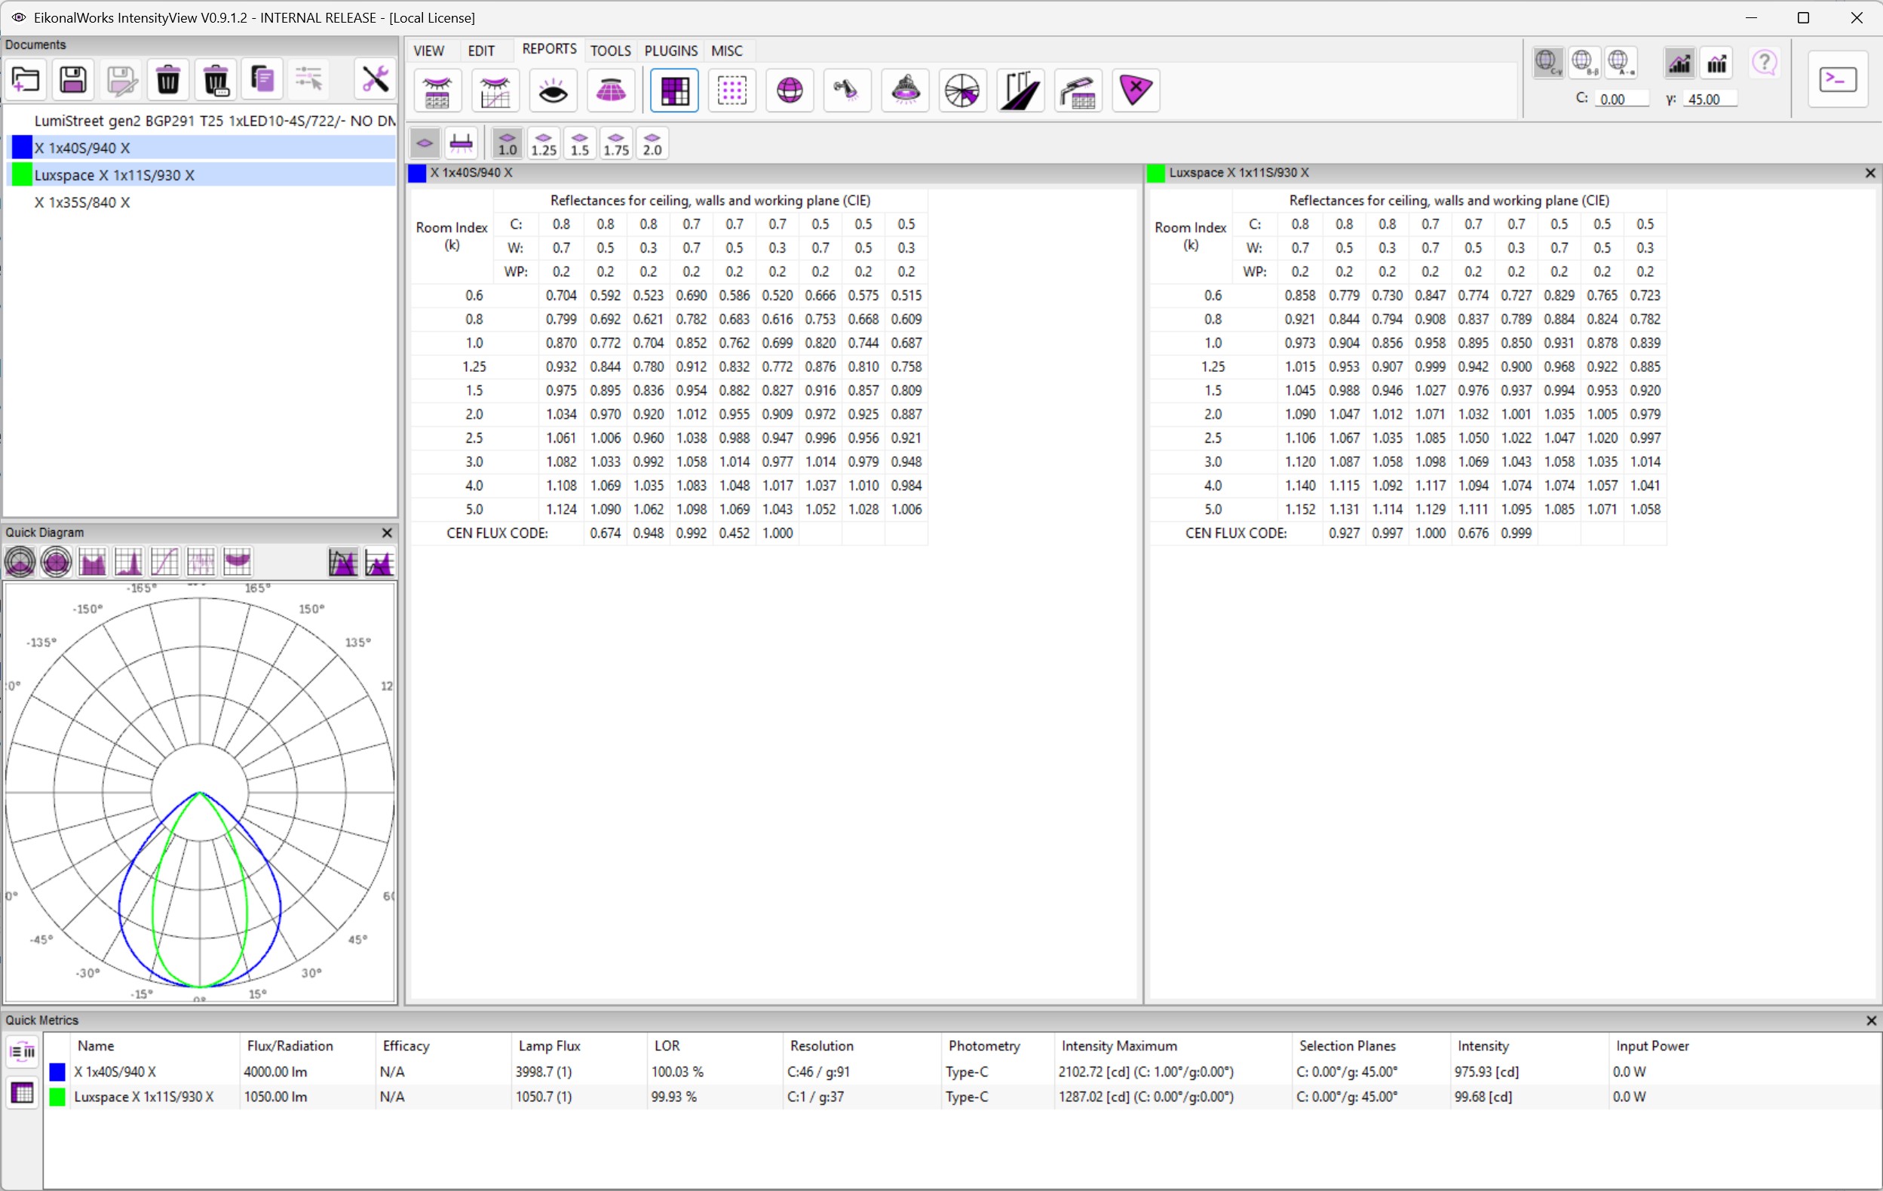Click the Quick Metrics list view icon

pyautogui.click(x=23, y=1051)
